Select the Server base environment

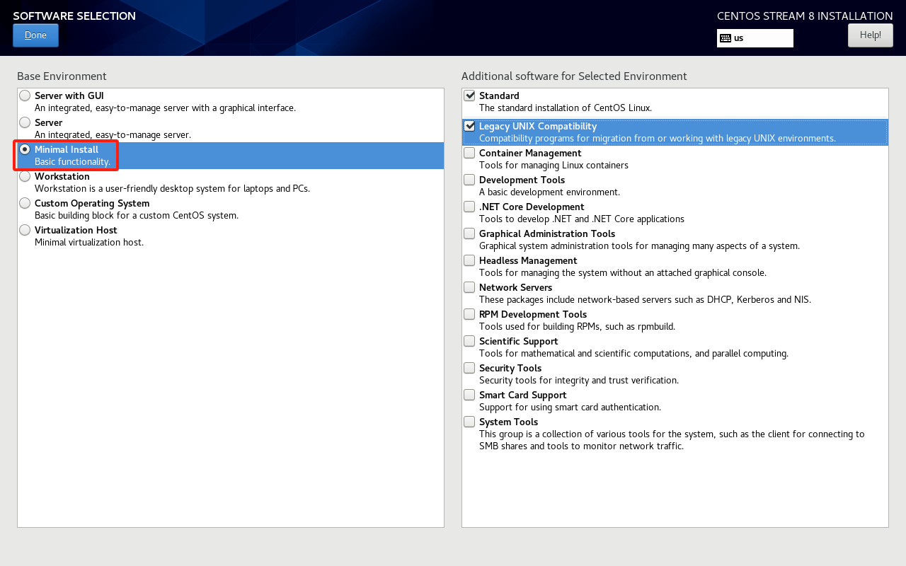pyautogui.click(x=25, y=122)
